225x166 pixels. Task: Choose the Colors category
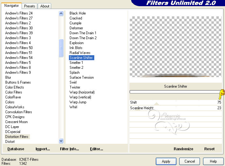[10, 102]
